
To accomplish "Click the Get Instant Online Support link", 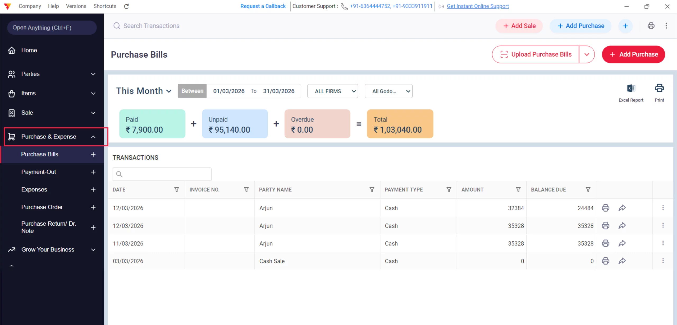I will pos(478,6).
